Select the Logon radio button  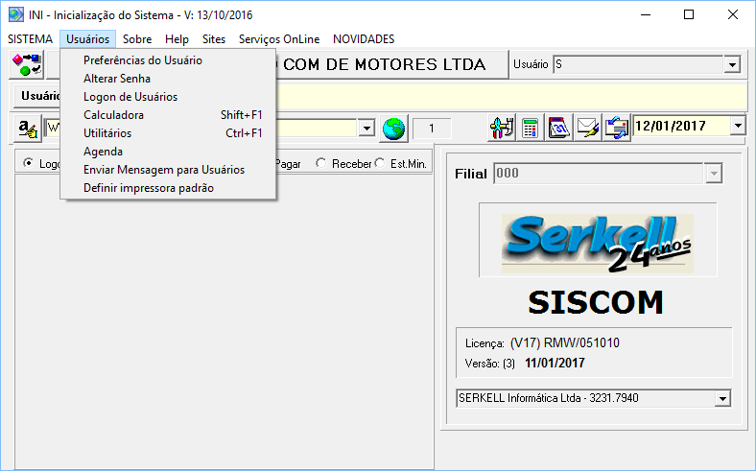(x=29, y=163)
